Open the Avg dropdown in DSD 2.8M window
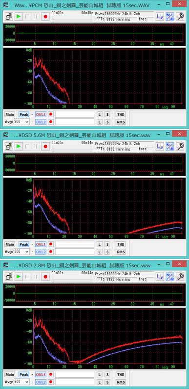Image resolution: width=189 pixels, height=389 pixels. (21, 382)
